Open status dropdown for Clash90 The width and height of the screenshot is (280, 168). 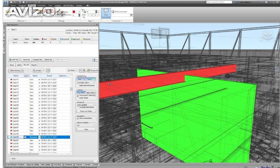point(39,137)
